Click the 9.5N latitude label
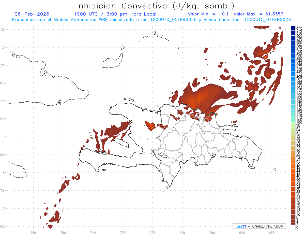Viewport: 305px width, 236px height. 4,119
